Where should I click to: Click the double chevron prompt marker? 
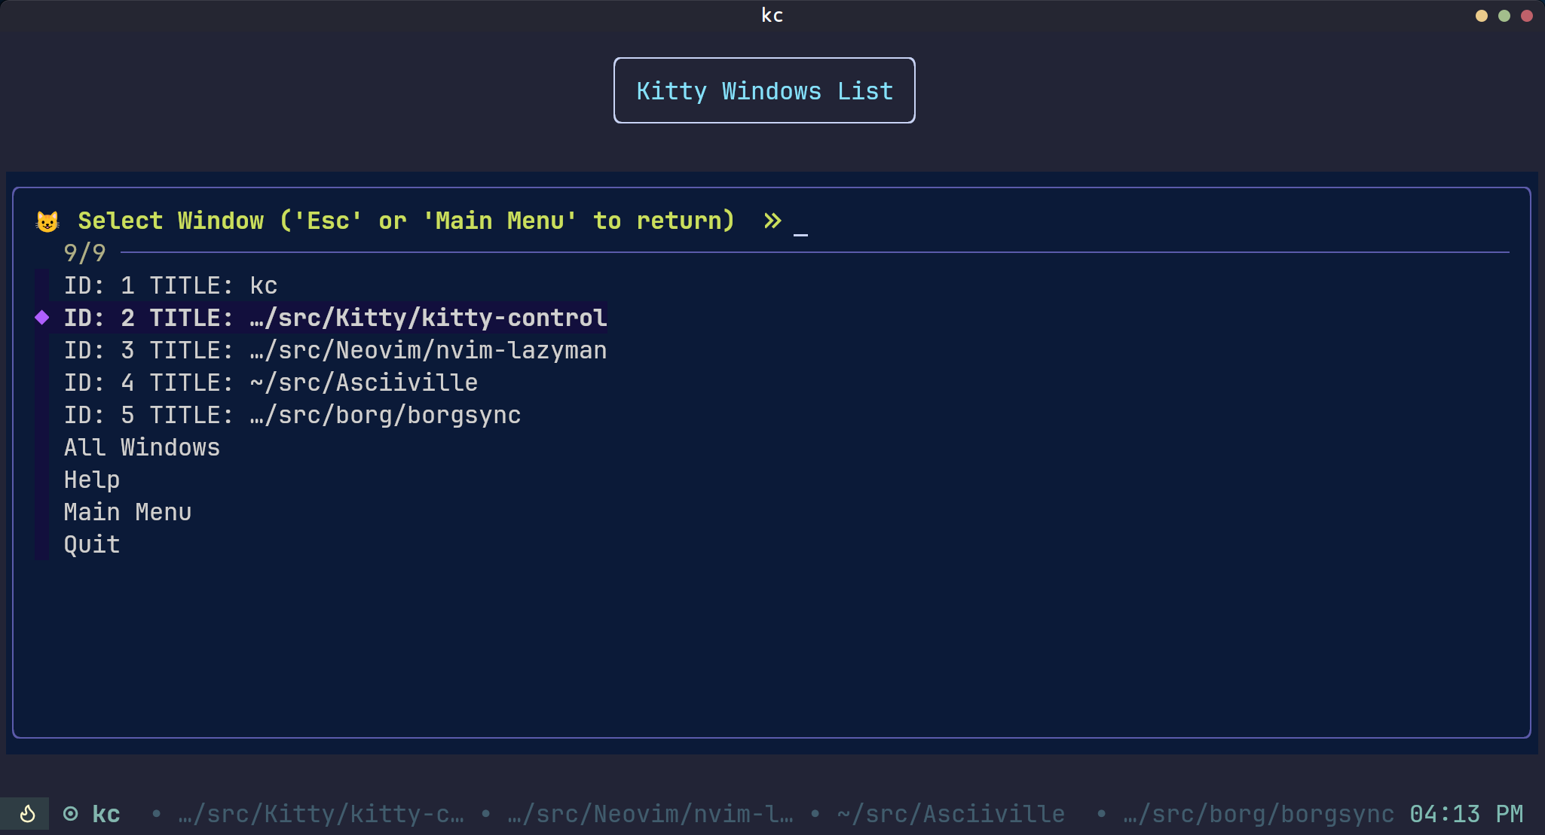pos(772,221)
